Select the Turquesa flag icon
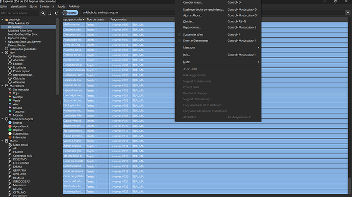Viewport: 352px width, 197px height. click(x=10, y=111)
